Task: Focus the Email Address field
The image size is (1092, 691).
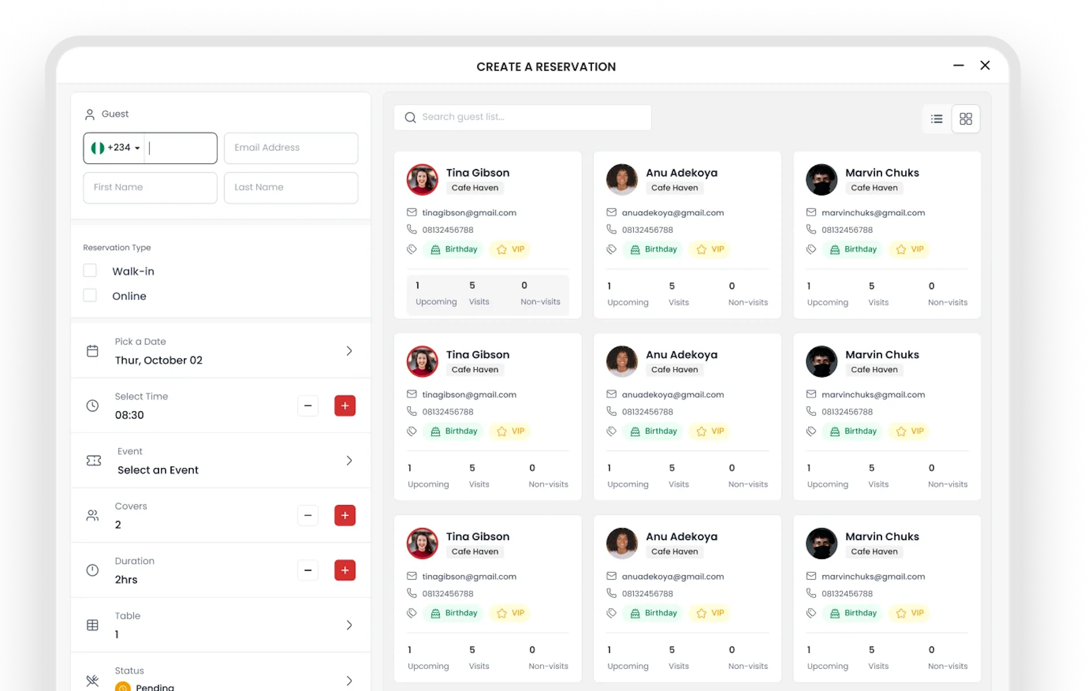Action: coord(291,148)
